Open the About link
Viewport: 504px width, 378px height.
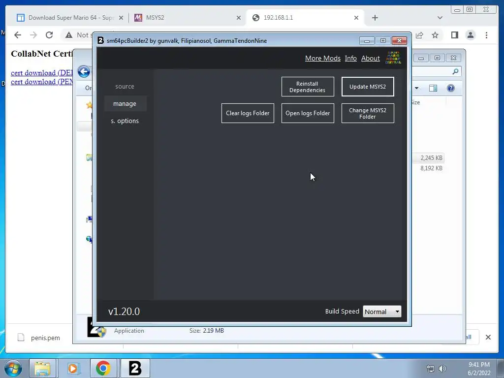[x=370, y=58]
